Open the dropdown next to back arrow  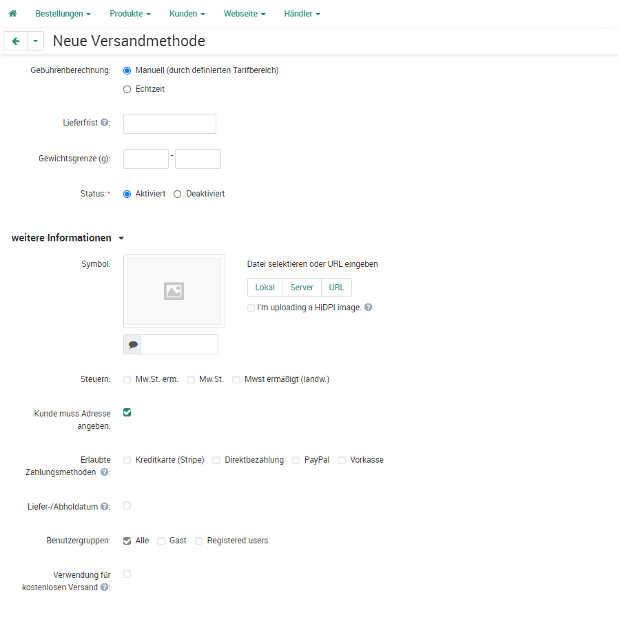tap(36, 41)
